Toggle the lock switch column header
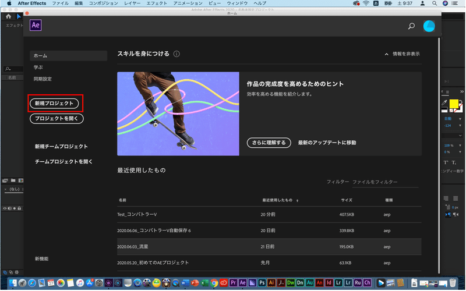Screen dimensions: 466x291 point(19,208)
